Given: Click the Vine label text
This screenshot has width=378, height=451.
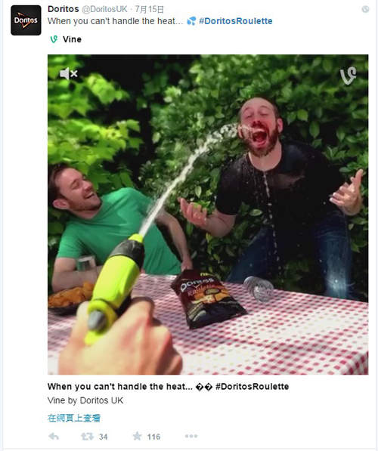Looking at the screenshot, I should (x=72, y=39).
